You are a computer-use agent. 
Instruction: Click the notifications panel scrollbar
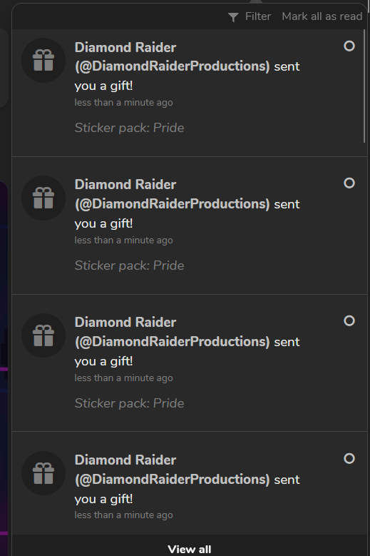click(364, 86)
